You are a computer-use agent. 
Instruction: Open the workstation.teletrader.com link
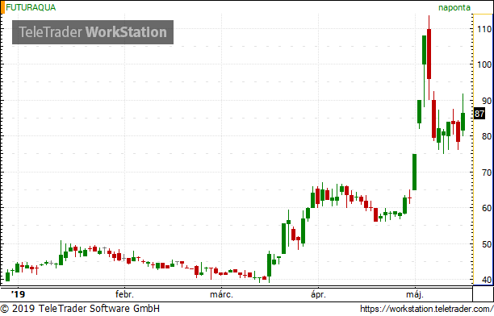click(x=427, y=309)
